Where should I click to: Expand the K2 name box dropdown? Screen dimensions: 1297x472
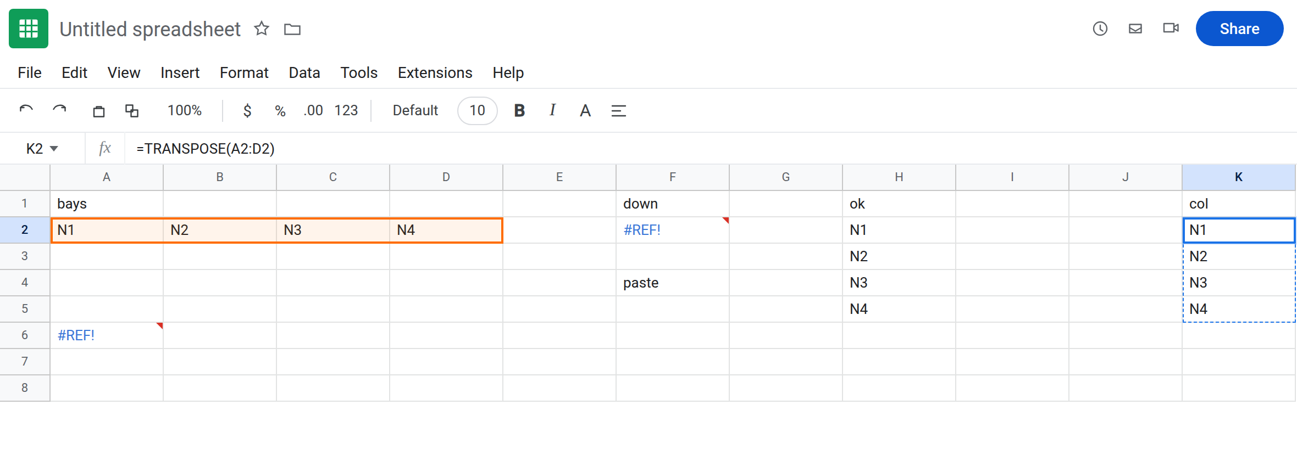(54, 149)
